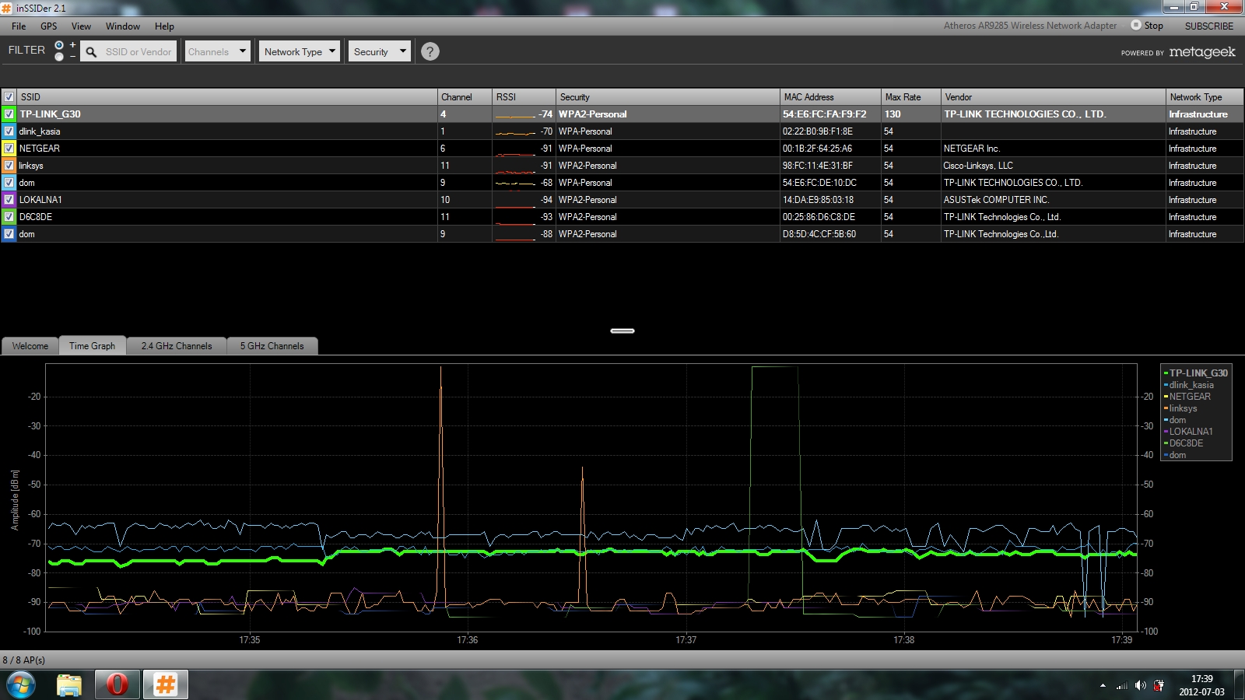Toggle the select-all checkbox in the SSID header
The height and width of the screenshot is (700, 1245).
pyautogui.click(x=9, y=97)
